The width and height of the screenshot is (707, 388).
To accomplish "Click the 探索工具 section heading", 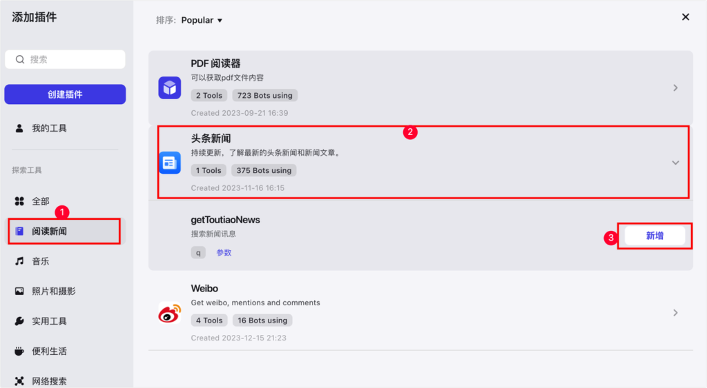I will click(x=27, y=170).
